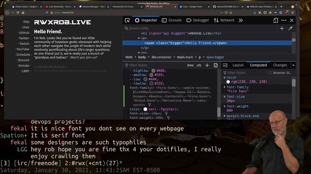Go to browser home page icon
The width and height of the screenshot is (311, 174).
[x=23, y=13]
